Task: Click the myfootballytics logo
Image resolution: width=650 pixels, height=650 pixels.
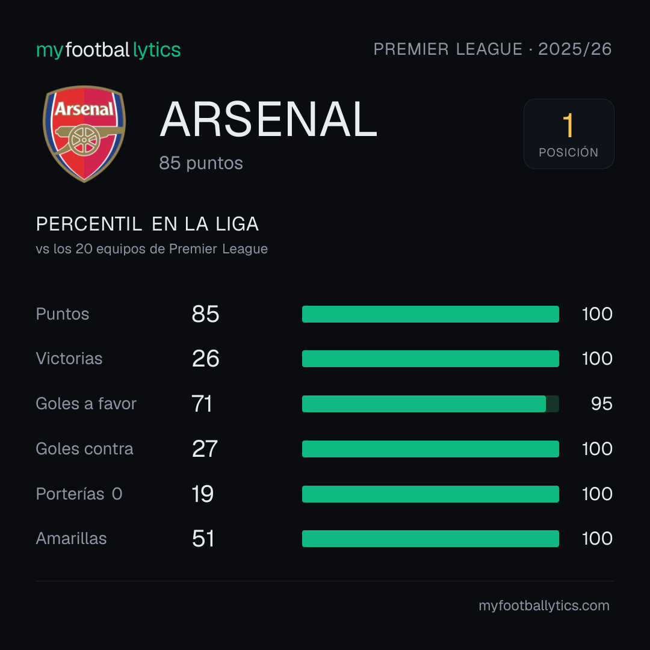Action: 108,50
